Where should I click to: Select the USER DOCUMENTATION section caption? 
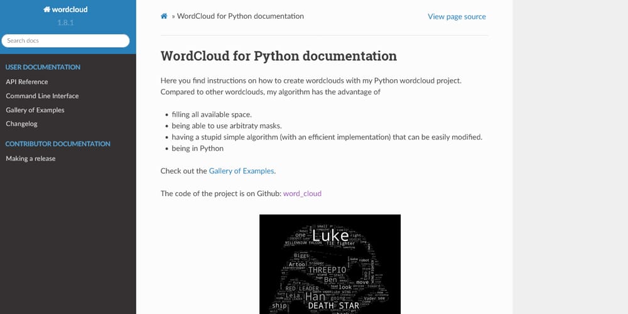pyautogui.click(x=43, y=67)
